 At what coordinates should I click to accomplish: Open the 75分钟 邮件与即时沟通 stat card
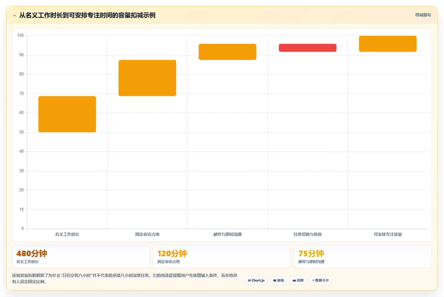tap(363, 257)
